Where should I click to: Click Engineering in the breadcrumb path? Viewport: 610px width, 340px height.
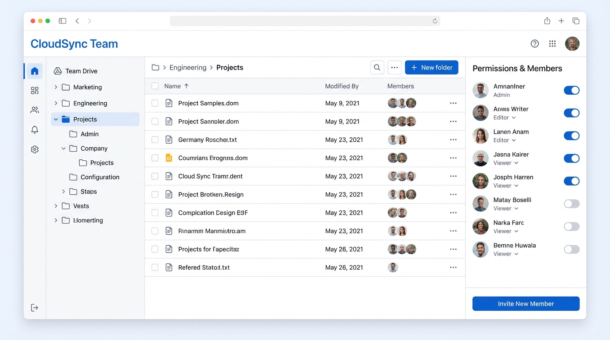pos(188,68)
